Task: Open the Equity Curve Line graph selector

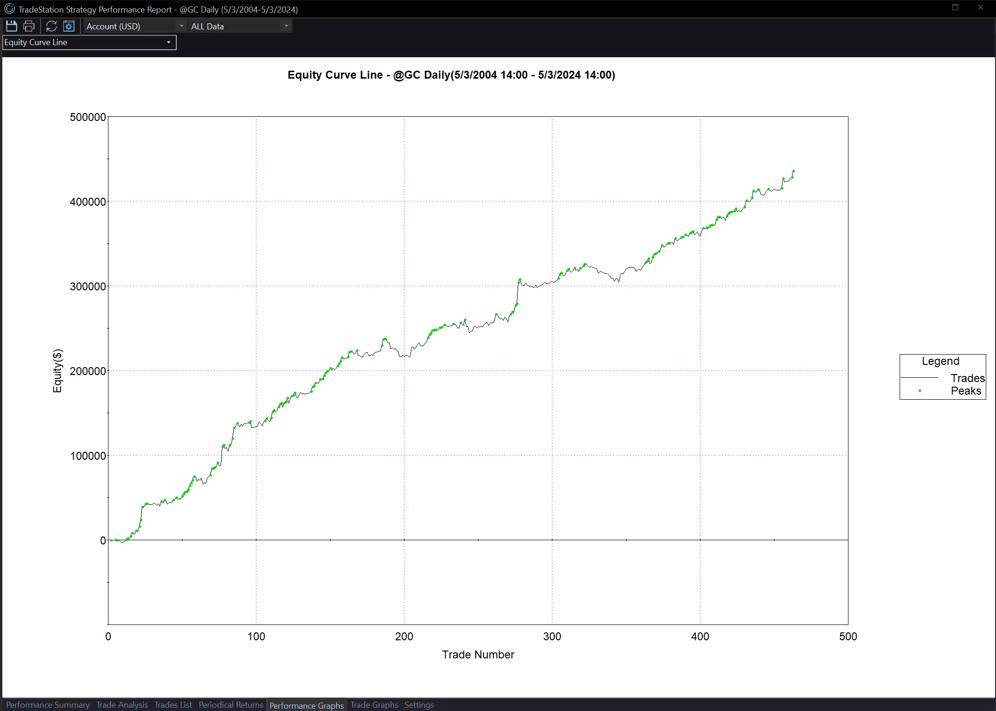Action: click(x=89, y=42)
